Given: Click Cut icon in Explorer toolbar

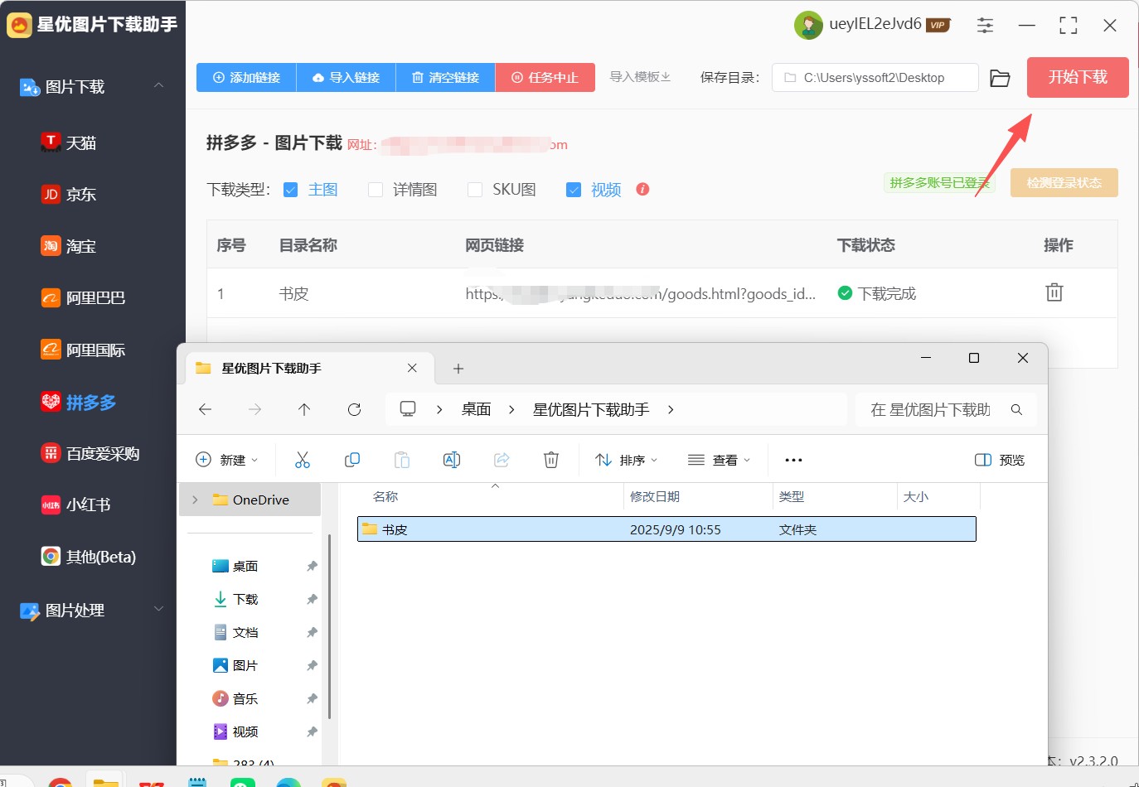Looking at the screenshot, I should tap(303, 460).
